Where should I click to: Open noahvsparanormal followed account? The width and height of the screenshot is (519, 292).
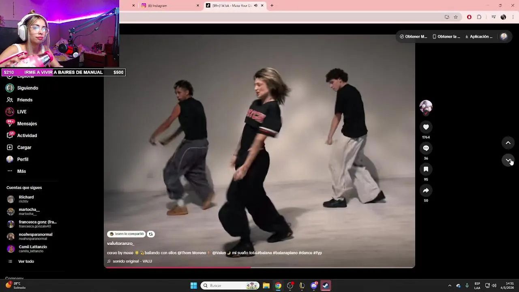pyautogui.click(x=30, y=236)
